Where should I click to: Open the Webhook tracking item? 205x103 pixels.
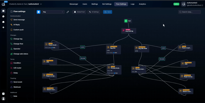[x=16, y=87]
